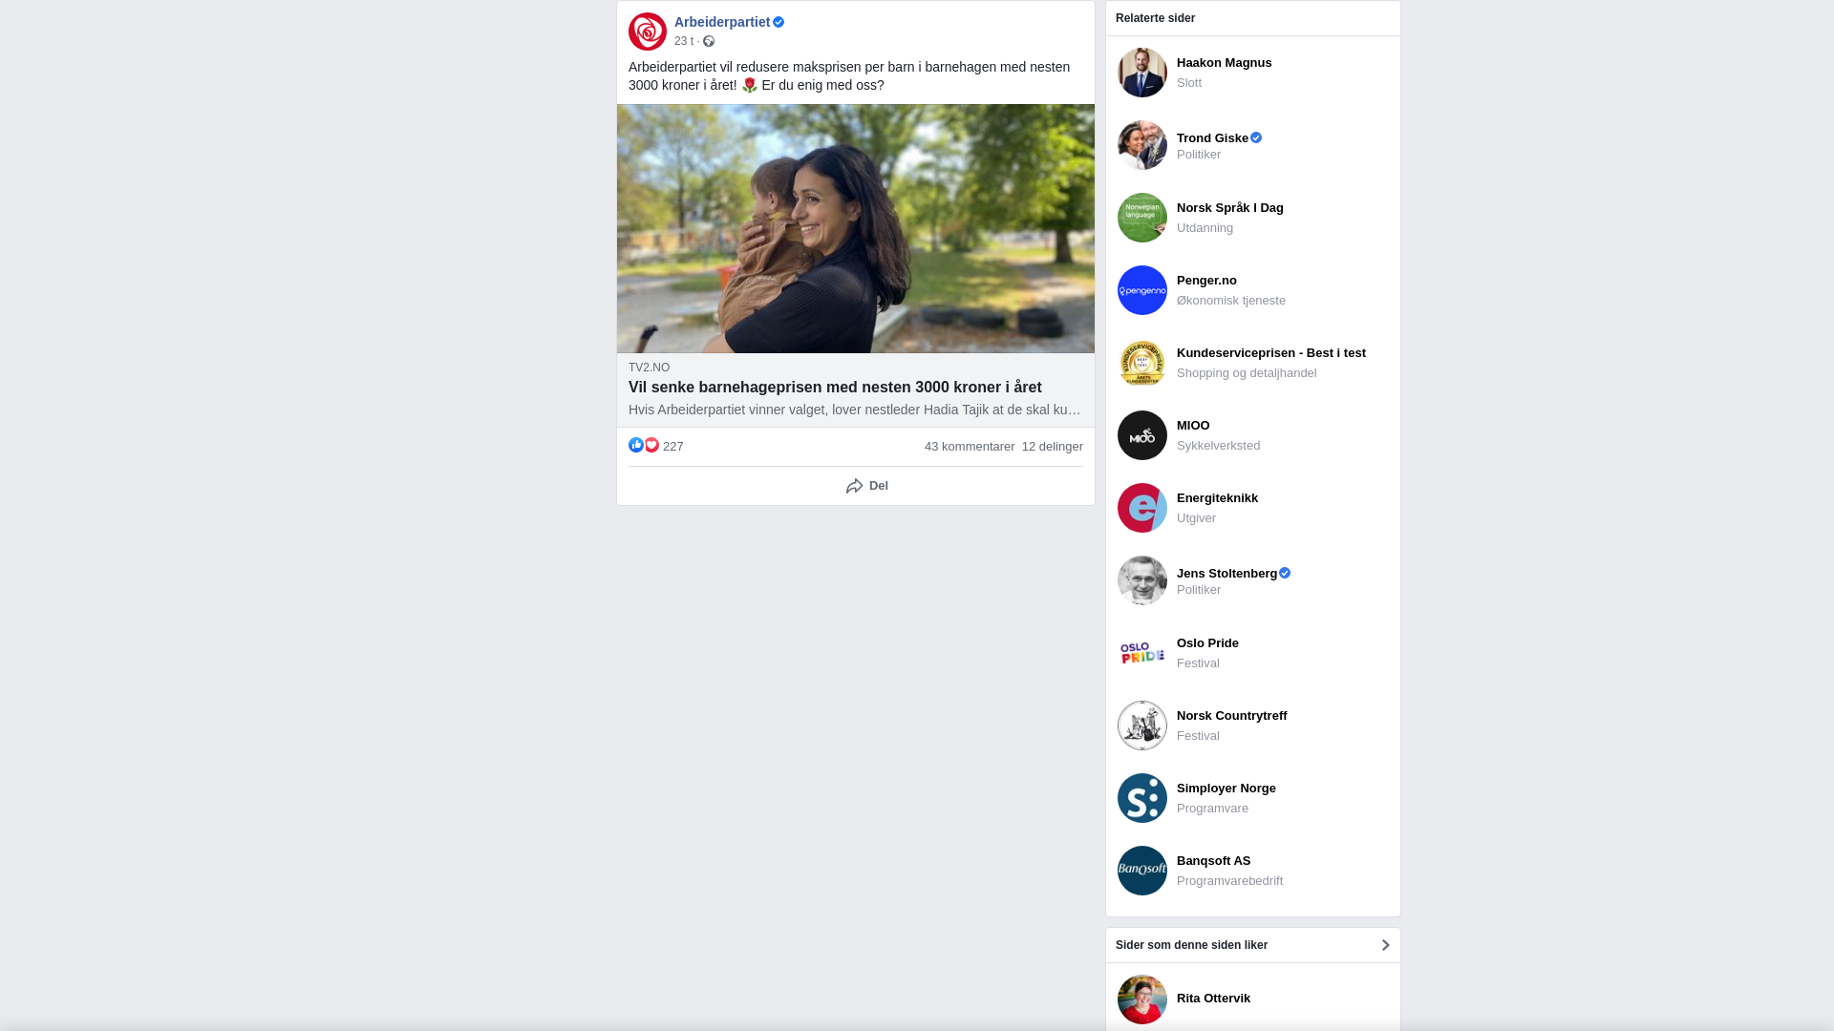Screen dimensions: 1834x1031
Task: Open Banqsoft AS page name
Action: [x=1213, y=860]
